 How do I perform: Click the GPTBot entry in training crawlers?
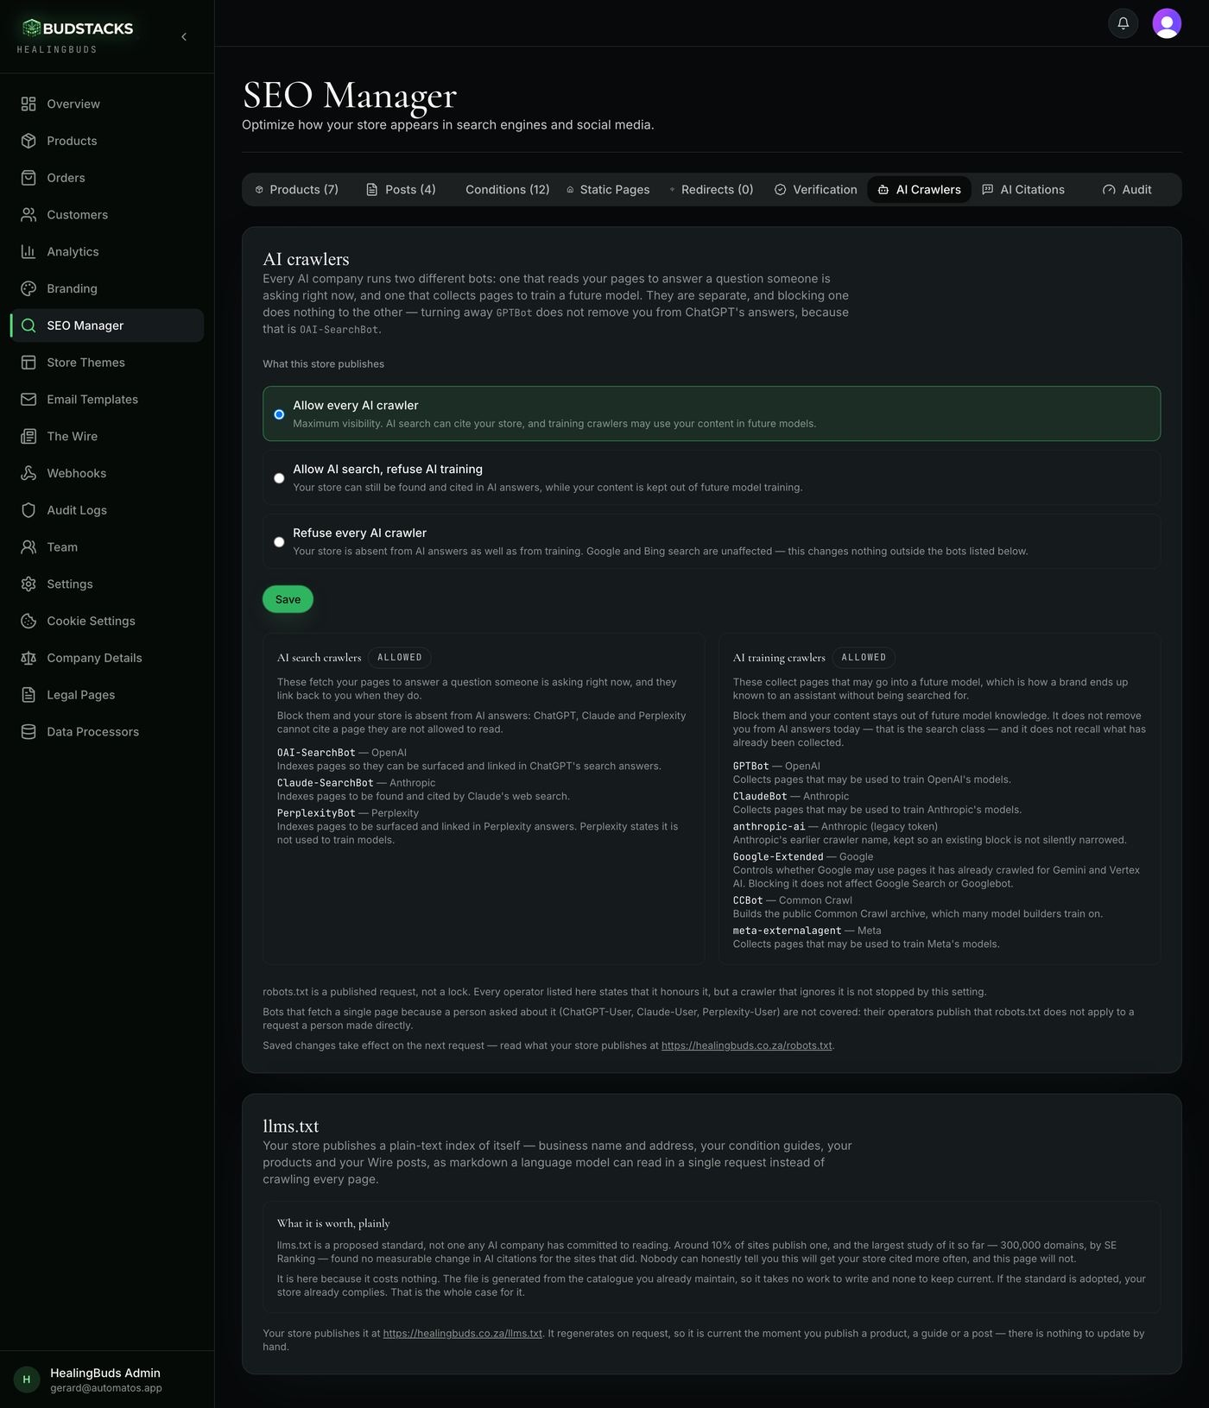point(751,767)
